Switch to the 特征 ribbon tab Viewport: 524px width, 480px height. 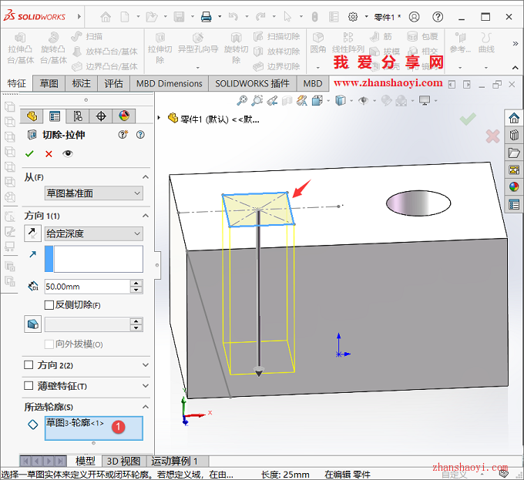tap(16, 83)
